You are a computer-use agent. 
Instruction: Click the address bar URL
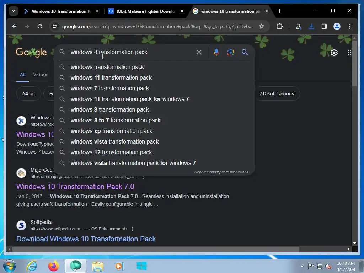[x=157, y=26]
